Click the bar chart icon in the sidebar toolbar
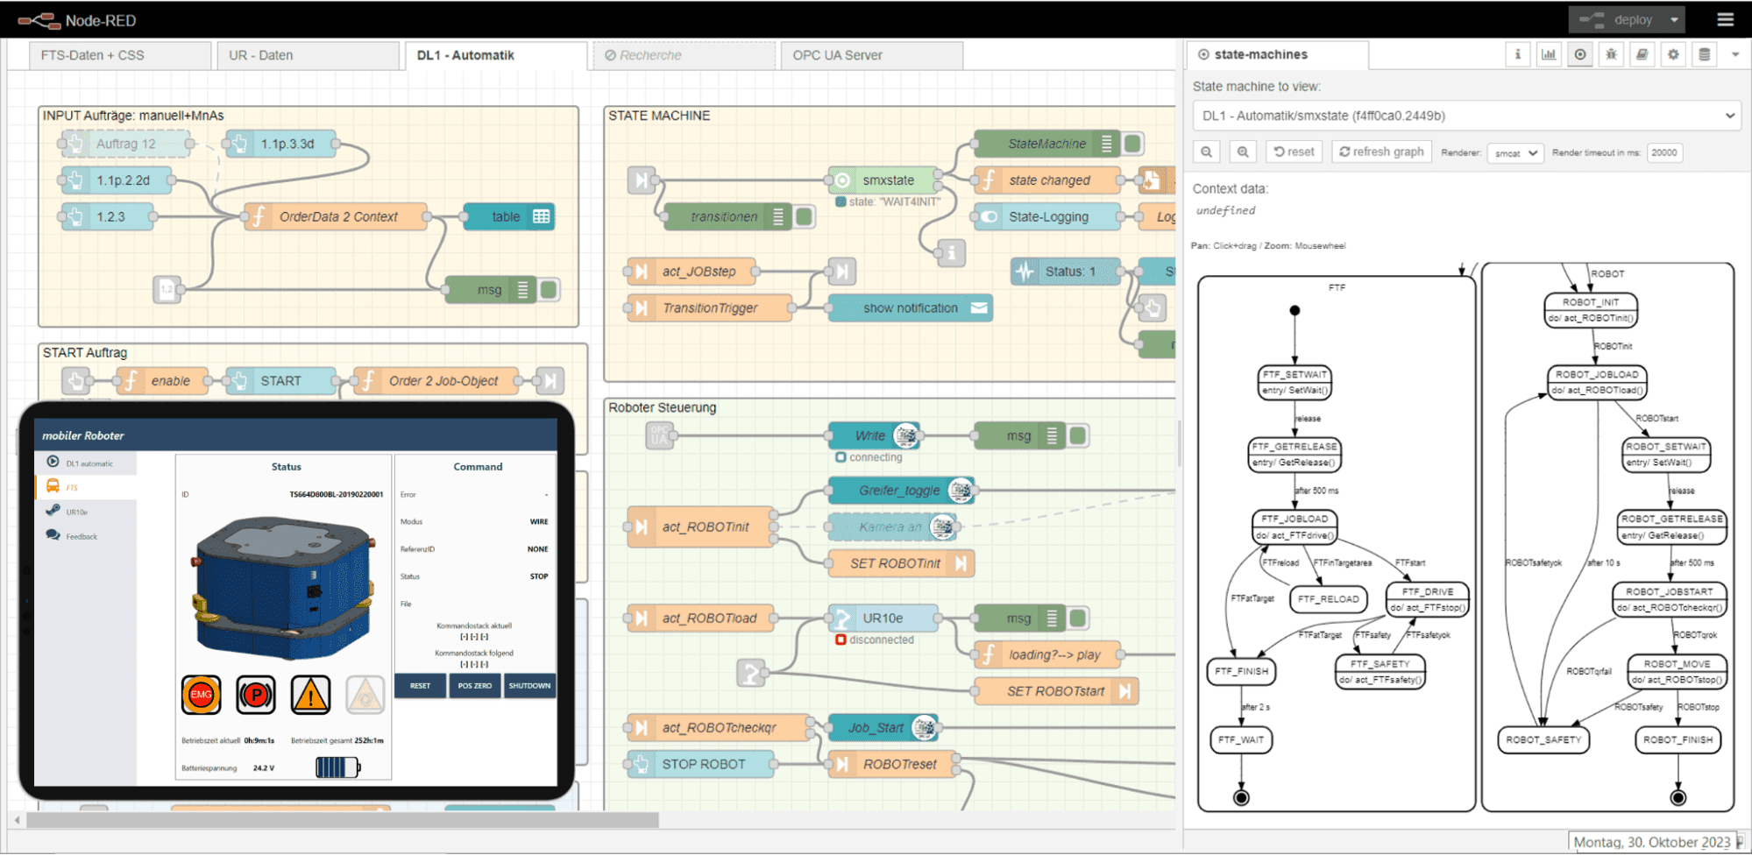Viewport: 1752px width, 855px height. [1549, 54]
